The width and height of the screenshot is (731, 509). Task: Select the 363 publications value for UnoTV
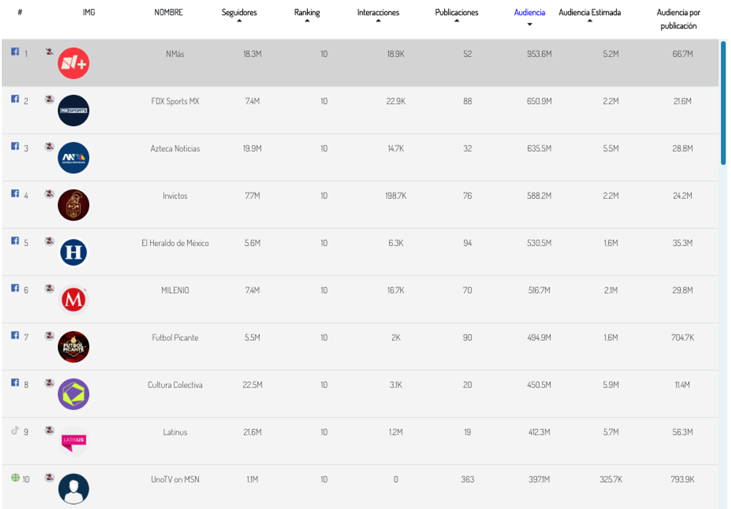click(x=467, y=479)
